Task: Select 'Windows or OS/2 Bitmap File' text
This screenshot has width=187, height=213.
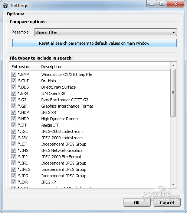Action: click(67, 74)
